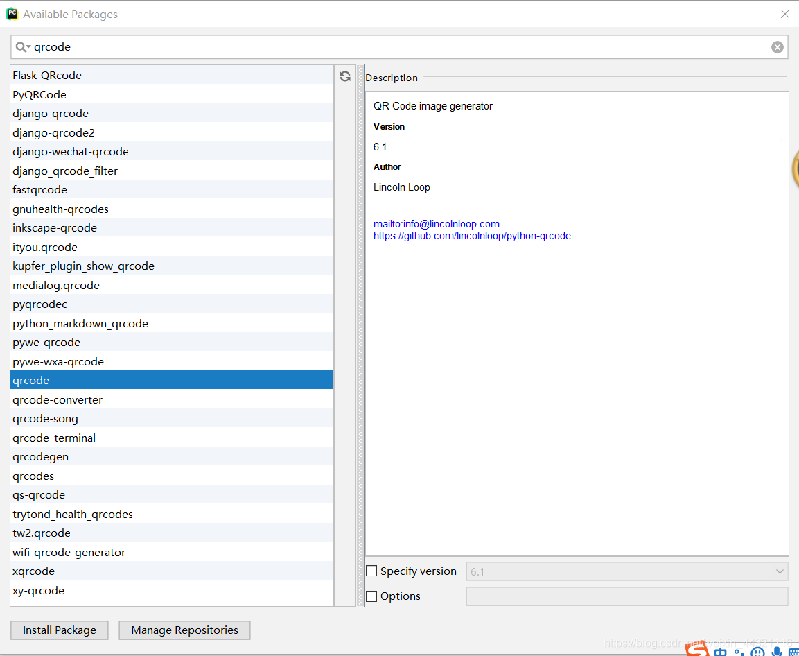Screen dimensions: 799x656
Task: Select the qs-qrcode package
Action: point(172,495)
